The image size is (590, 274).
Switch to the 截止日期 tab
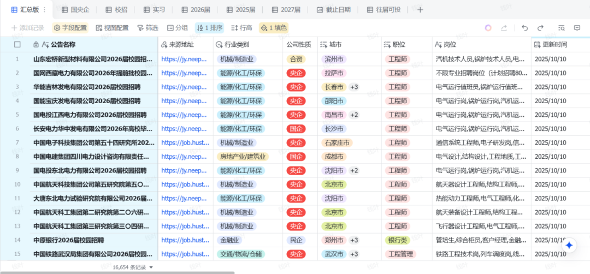[x=333, y=10]
